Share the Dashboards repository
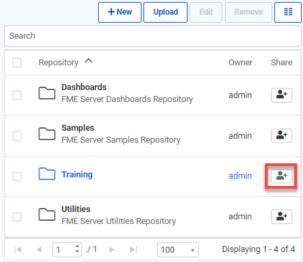 tap(282, 95)
